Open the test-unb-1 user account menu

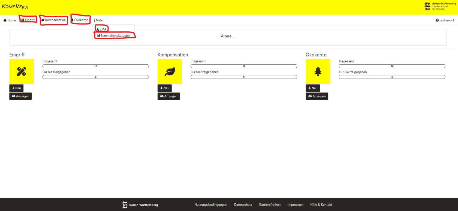(445, 20)
